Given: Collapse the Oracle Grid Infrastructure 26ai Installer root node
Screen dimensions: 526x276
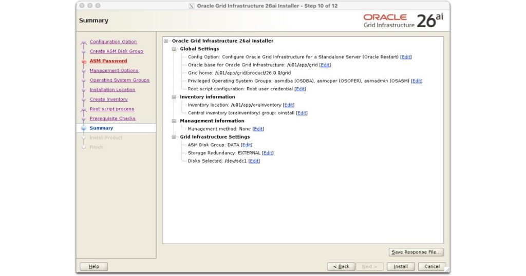Looking at the screenshot, I should pyautogui.click(x=166, y=41).
